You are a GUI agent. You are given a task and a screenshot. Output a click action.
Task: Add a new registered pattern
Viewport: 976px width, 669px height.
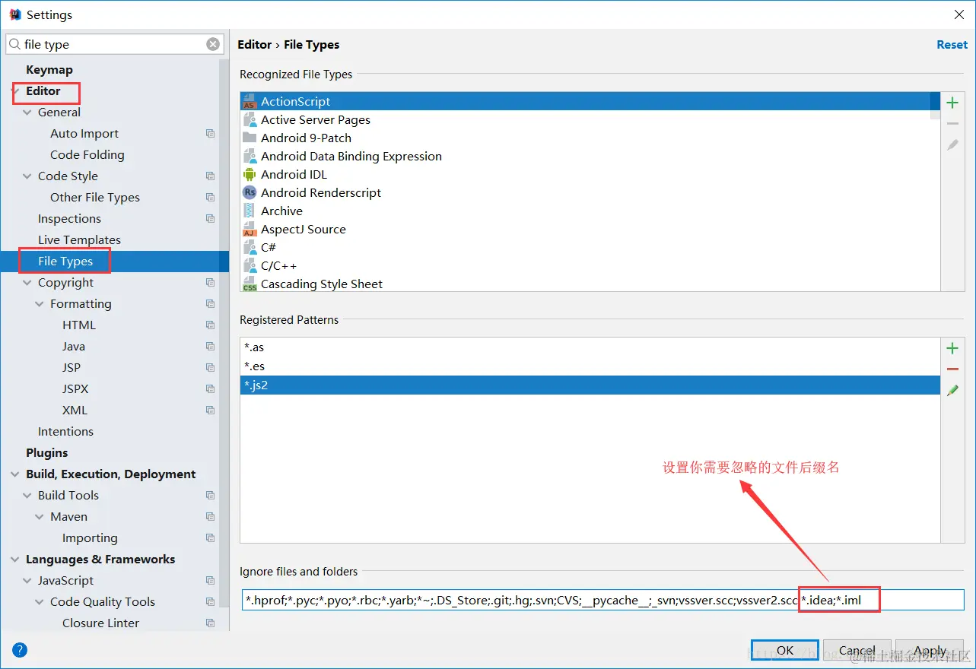tap(952, 348)
